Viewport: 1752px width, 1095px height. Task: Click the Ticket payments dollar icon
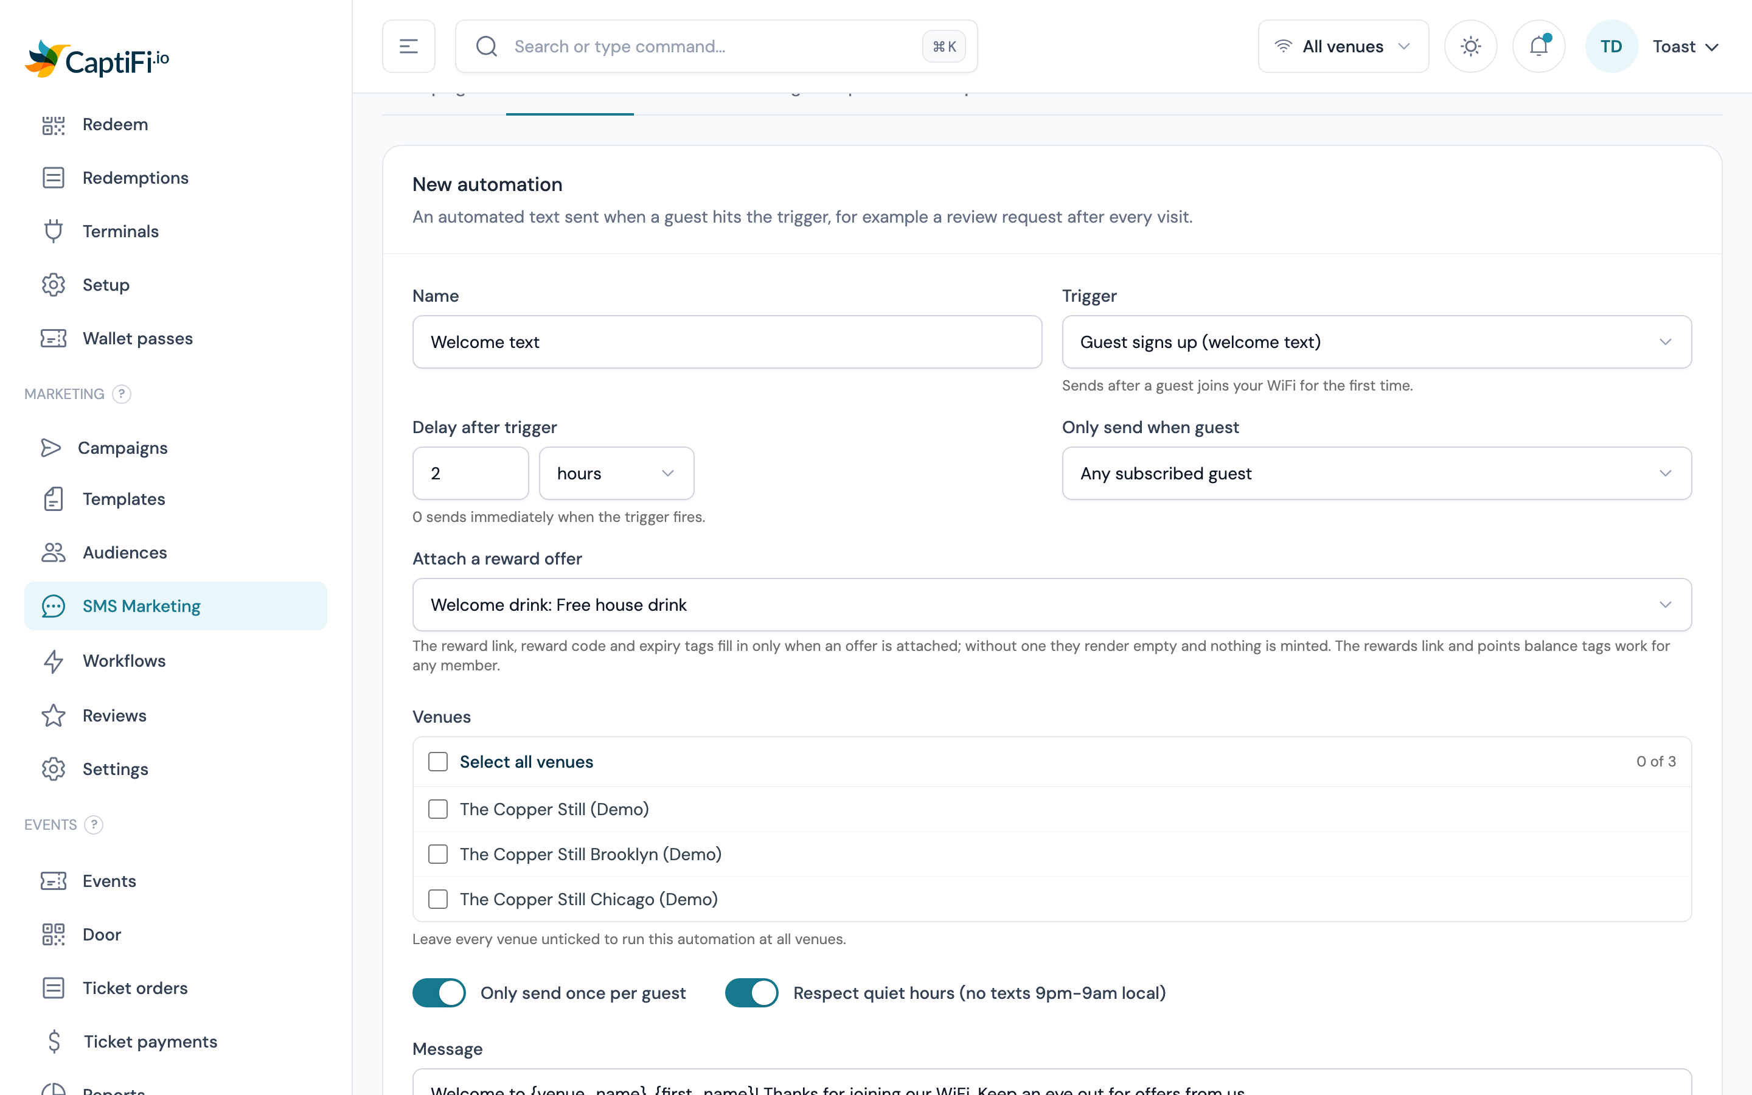(x=54, y=1041)
